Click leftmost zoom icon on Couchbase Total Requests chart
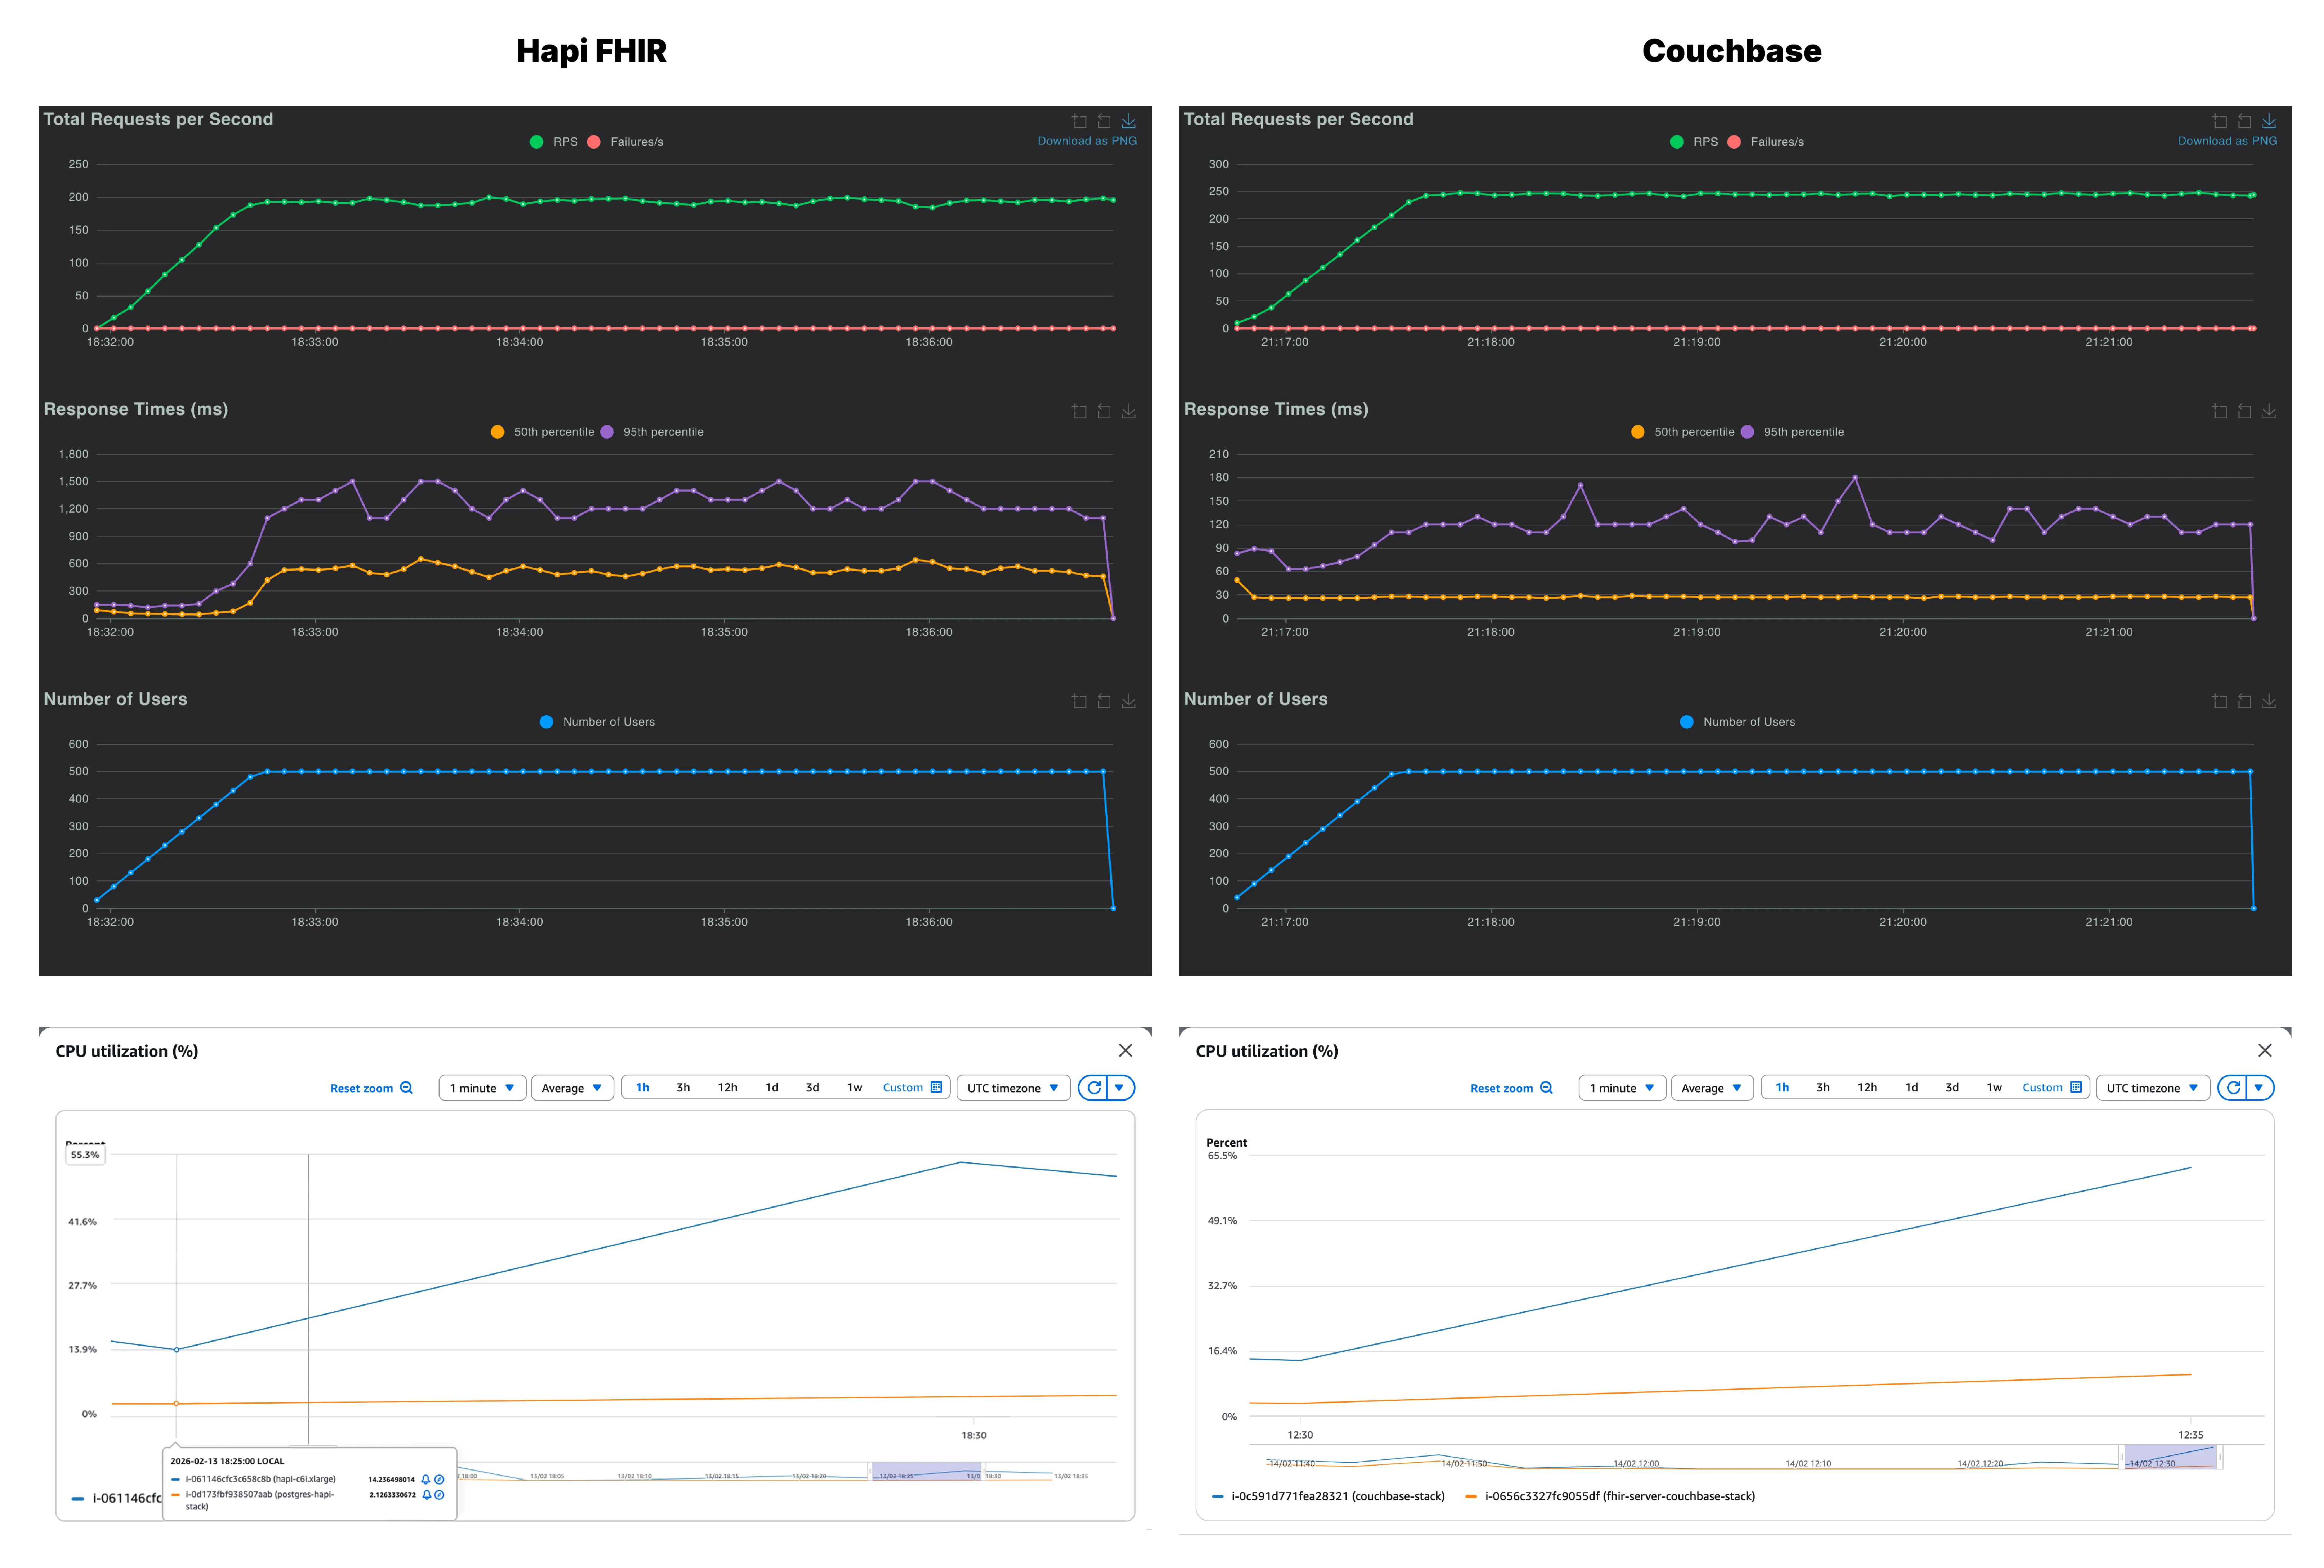 point(2219,122)
